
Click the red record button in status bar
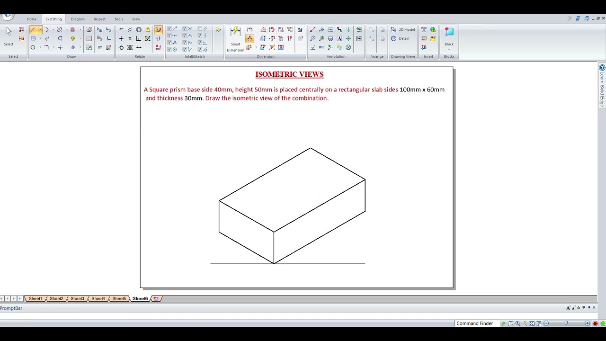coord(595,323)
